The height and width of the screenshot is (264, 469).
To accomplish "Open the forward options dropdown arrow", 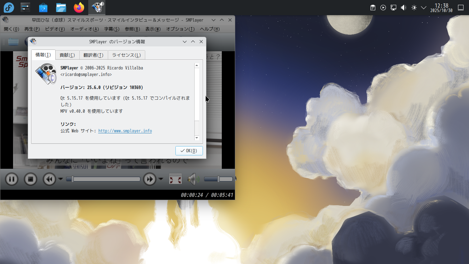I will [161, 179].
